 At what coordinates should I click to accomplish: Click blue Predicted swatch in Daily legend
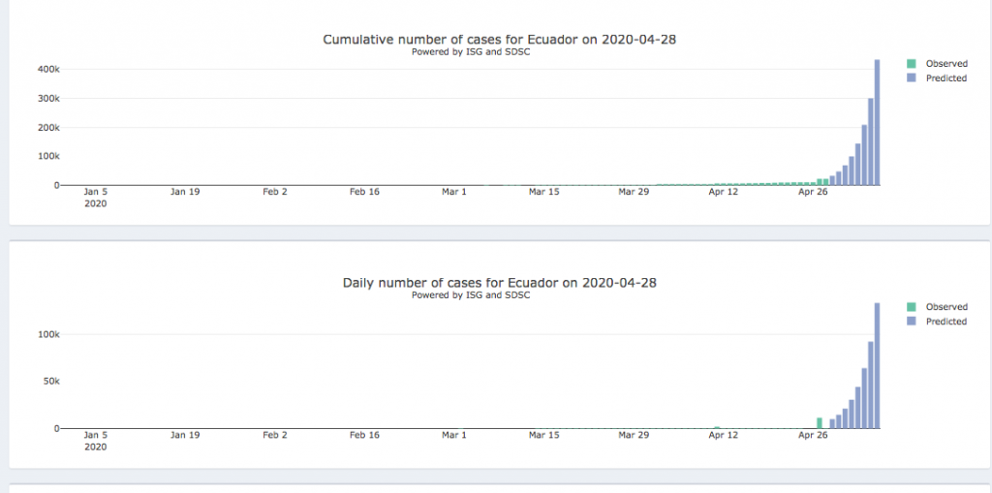912,322
